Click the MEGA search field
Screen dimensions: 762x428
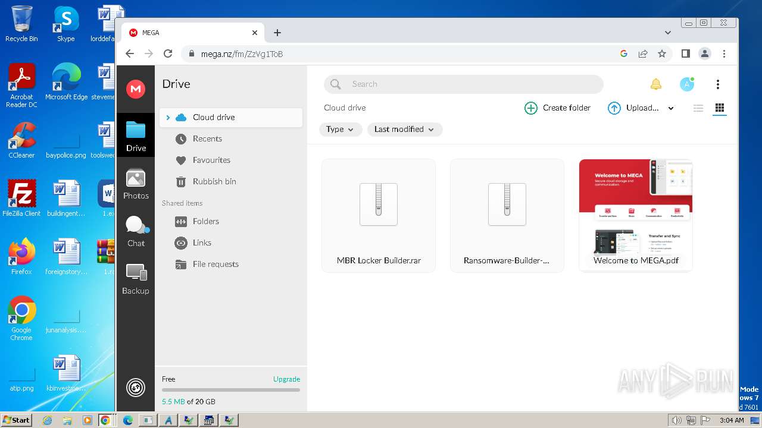(x=464, y=84)
